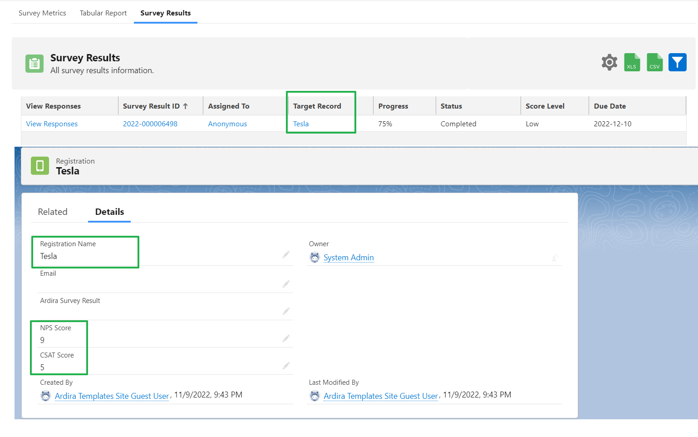
Task: Edit Ardira Survey Result via pencil icon
Action: [x=286, y=311]
